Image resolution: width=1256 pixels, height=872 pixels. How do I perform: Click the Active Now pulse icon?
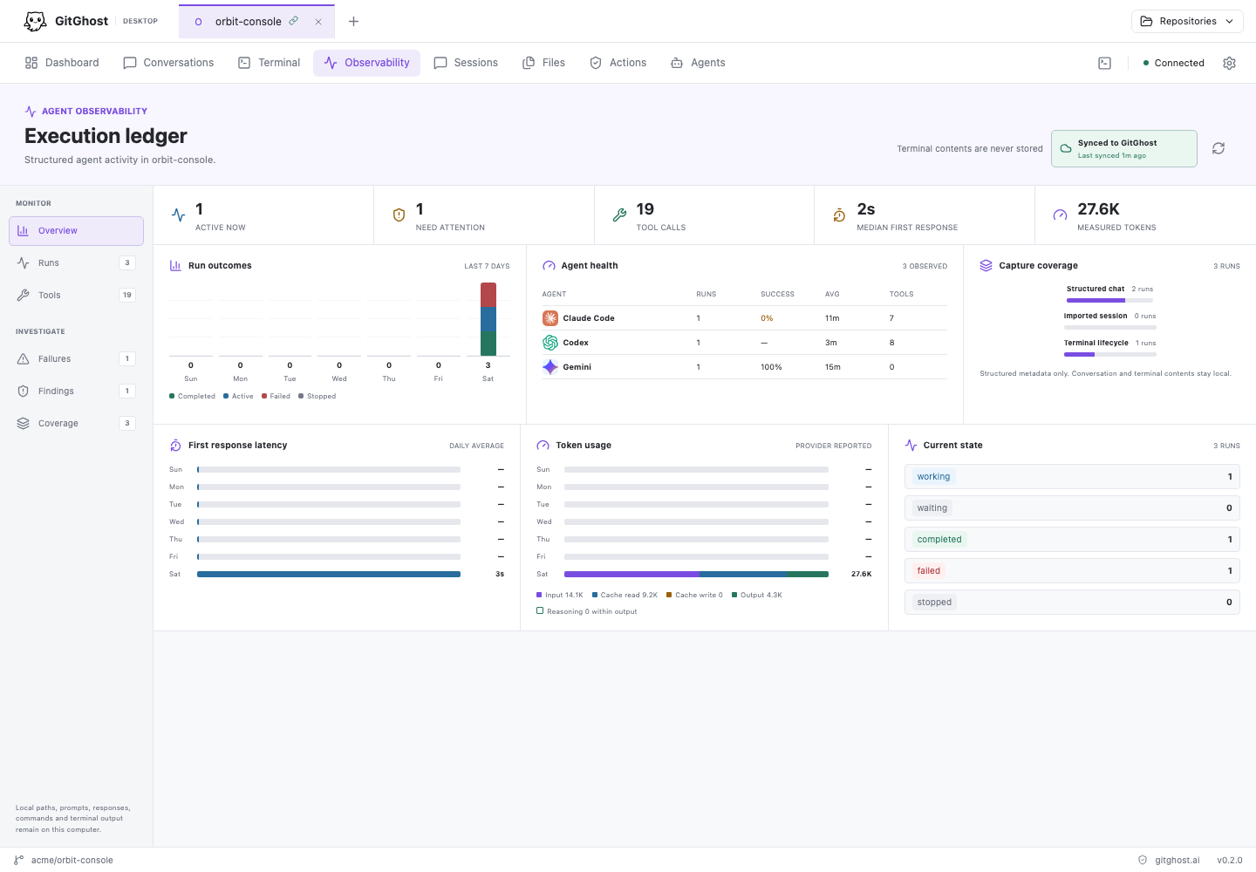pos(178,215)
